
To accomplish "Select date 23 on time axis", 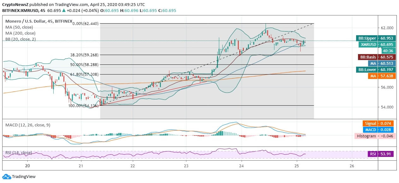I will pyautogui.click(x=186, y=166).
